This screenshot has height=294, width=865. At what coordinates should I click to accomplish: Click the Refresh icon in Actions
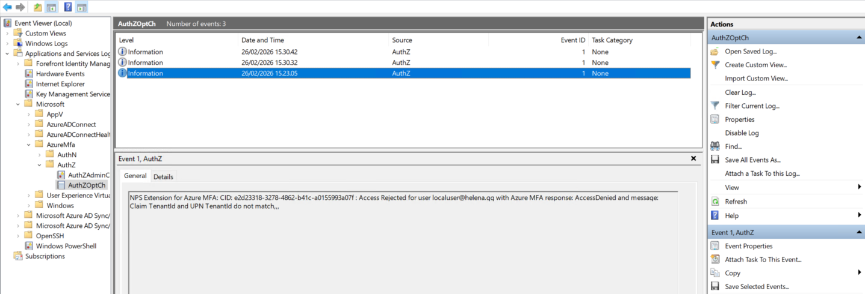point(715,202)
